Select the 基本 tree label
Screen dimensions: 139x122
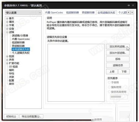tap(11, 18)
